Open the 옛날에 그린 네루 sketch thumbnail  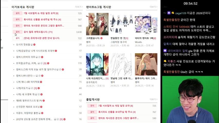coord(122,64)
